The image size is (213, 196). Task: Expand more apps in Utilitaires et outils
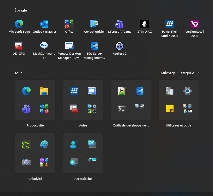click(x=188, y=109)
